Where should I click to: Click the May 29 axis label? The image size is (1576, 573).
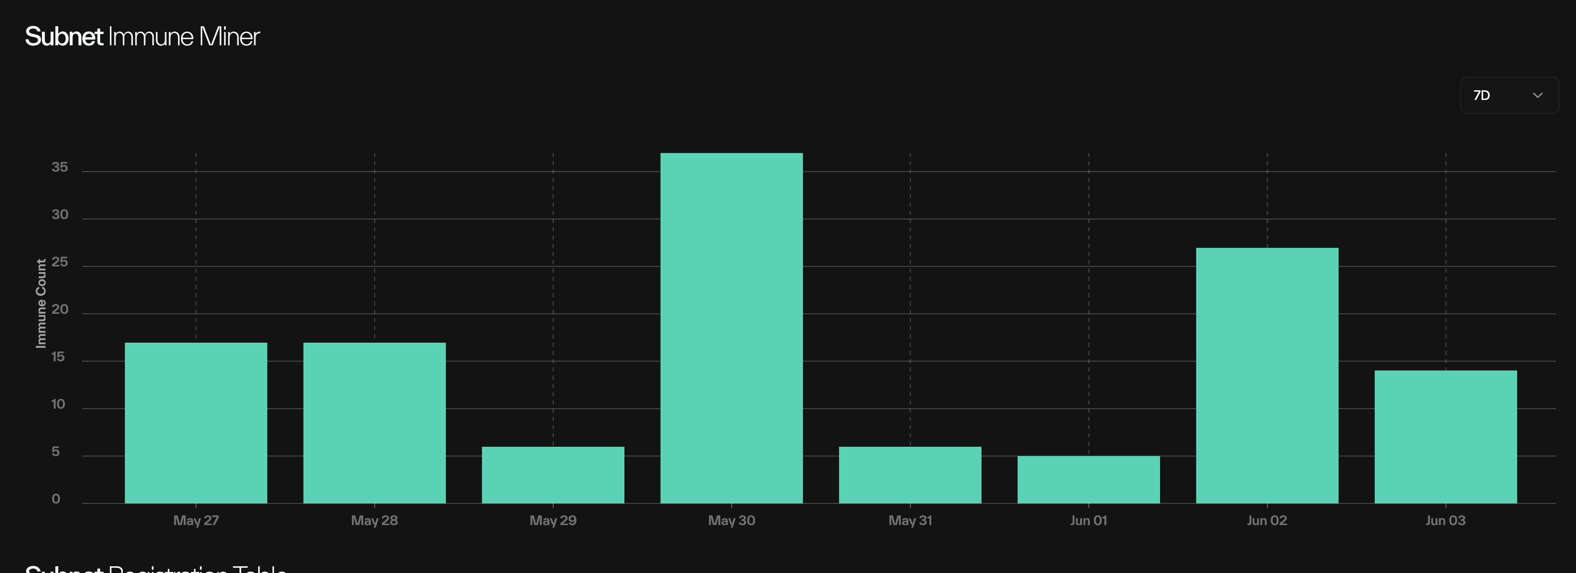click(553, 520)
